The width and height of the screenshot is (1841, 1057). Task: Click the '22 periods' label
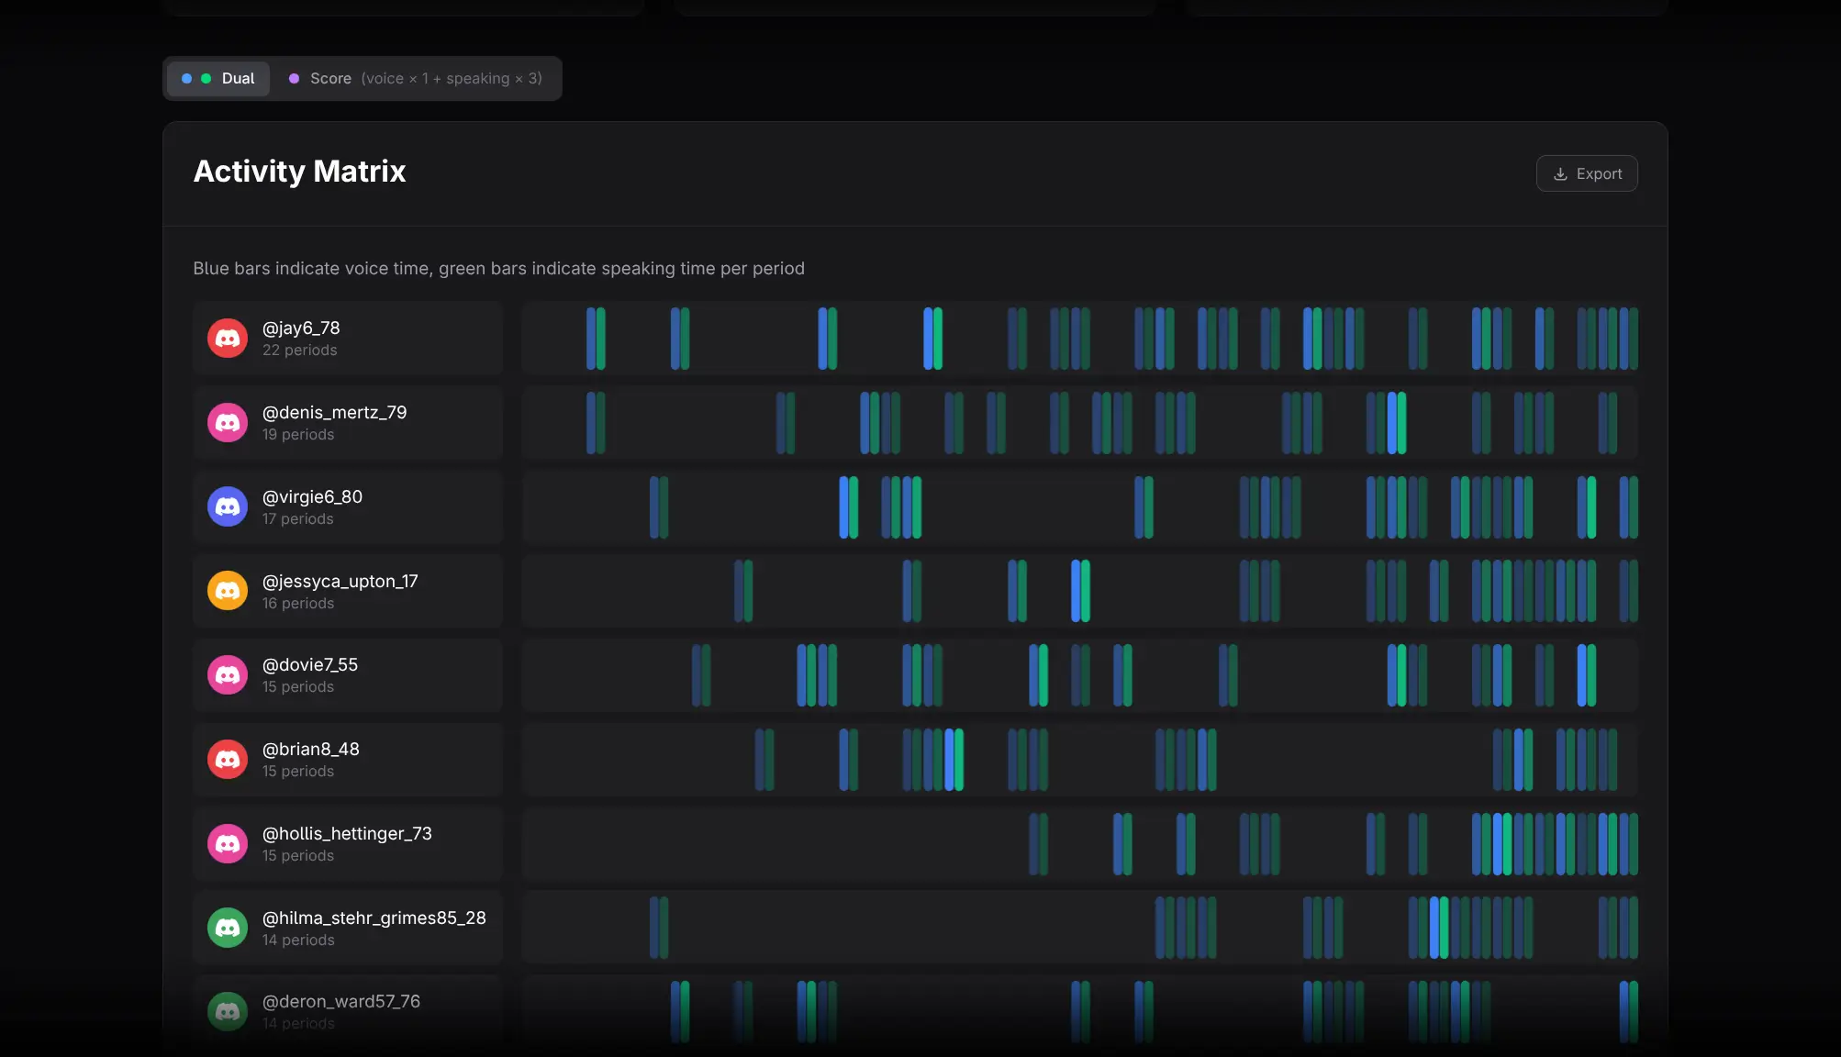[299, 350]
